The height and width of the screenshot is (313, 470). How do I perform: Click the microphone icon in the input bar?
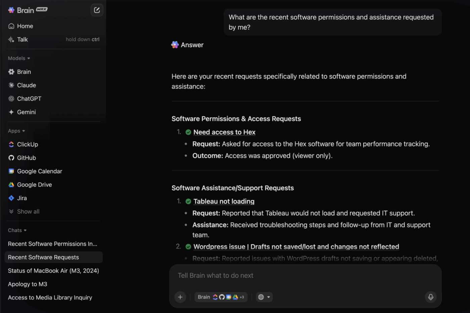(430, 297)
